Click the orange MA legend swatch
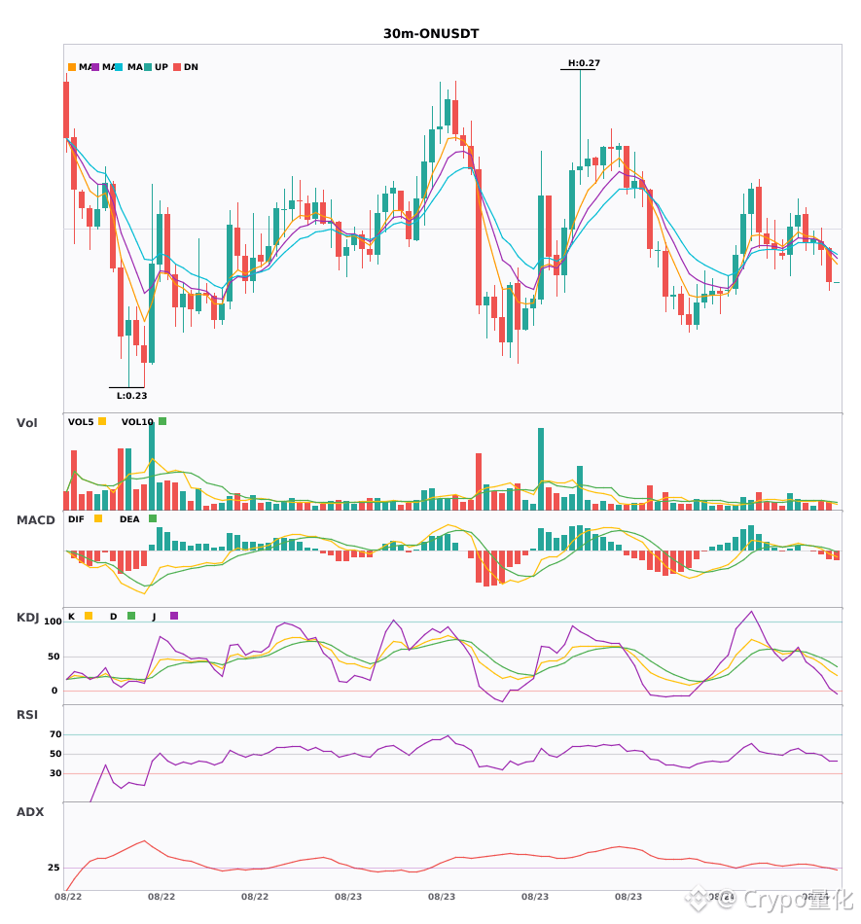The width and height of the screenshot is (861, 924). pos(72,67)
